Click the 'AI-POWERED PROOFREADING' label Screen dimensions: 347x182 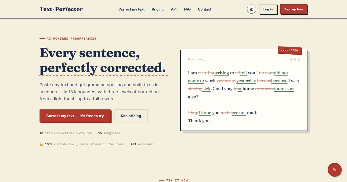pyautogui.click(x=71, y=39)
